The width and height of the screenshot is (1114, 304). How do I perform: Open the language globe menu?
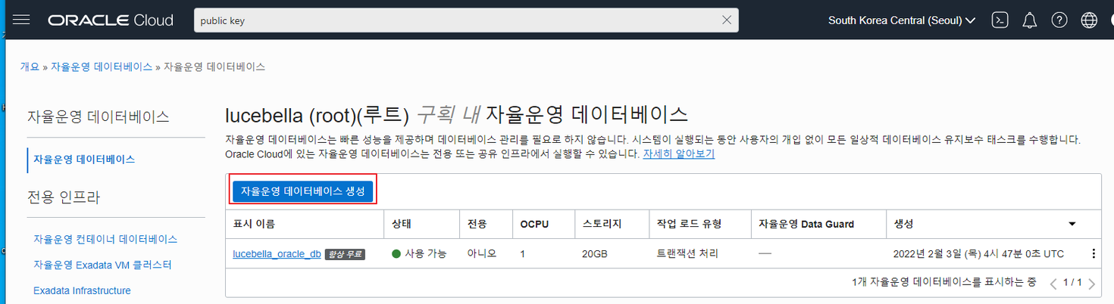coord(1089,20)
